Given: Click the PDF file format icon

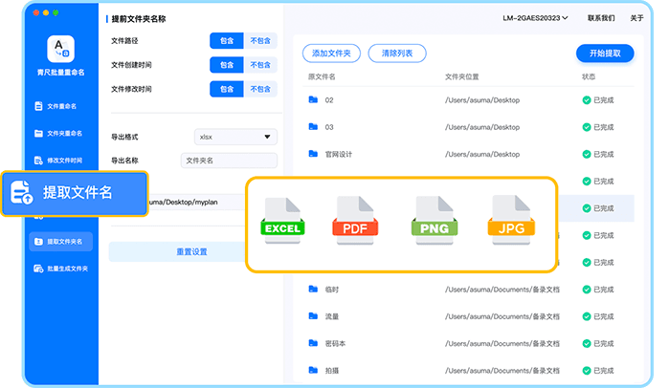Looking at the screenshot, I should pyautogui.click(x=356, y=220).
